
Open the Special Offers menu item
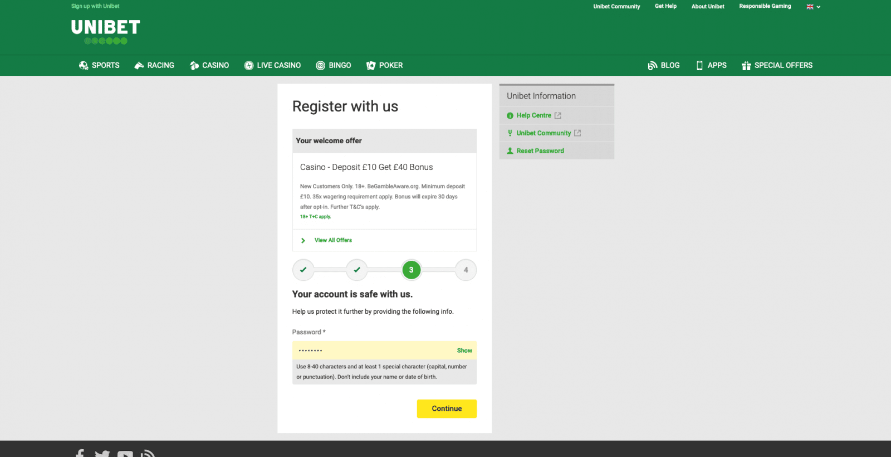[777, 66]
